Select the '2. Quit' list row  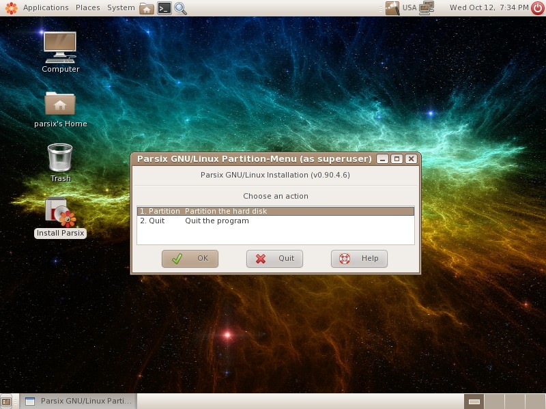pos(276,221)
